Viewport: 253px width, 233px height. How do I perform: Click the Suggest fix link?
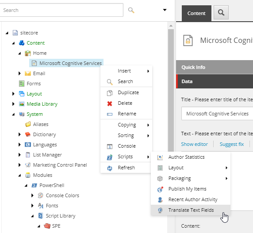pos(231,144)
